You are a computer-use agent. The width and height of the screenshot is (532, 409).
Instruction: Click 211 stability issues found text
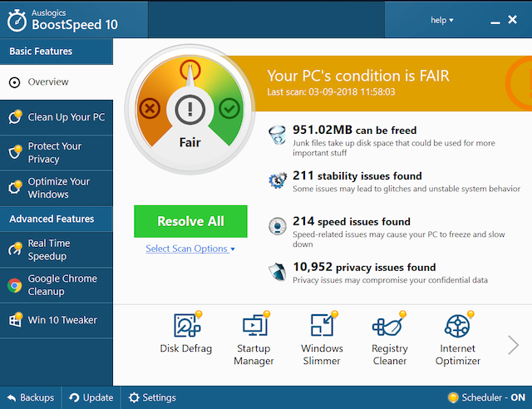point(357,175)
